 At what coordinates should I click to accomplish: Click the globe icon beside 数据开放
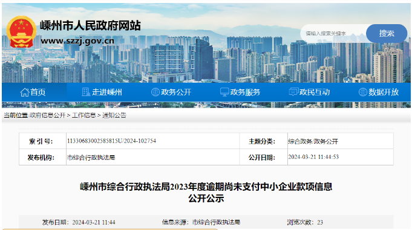point(363,92)
